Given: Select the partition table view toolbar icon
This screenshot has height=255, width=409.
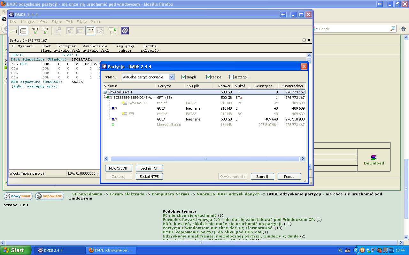Looking at the screenshot, I should click(x=90, y=31).
